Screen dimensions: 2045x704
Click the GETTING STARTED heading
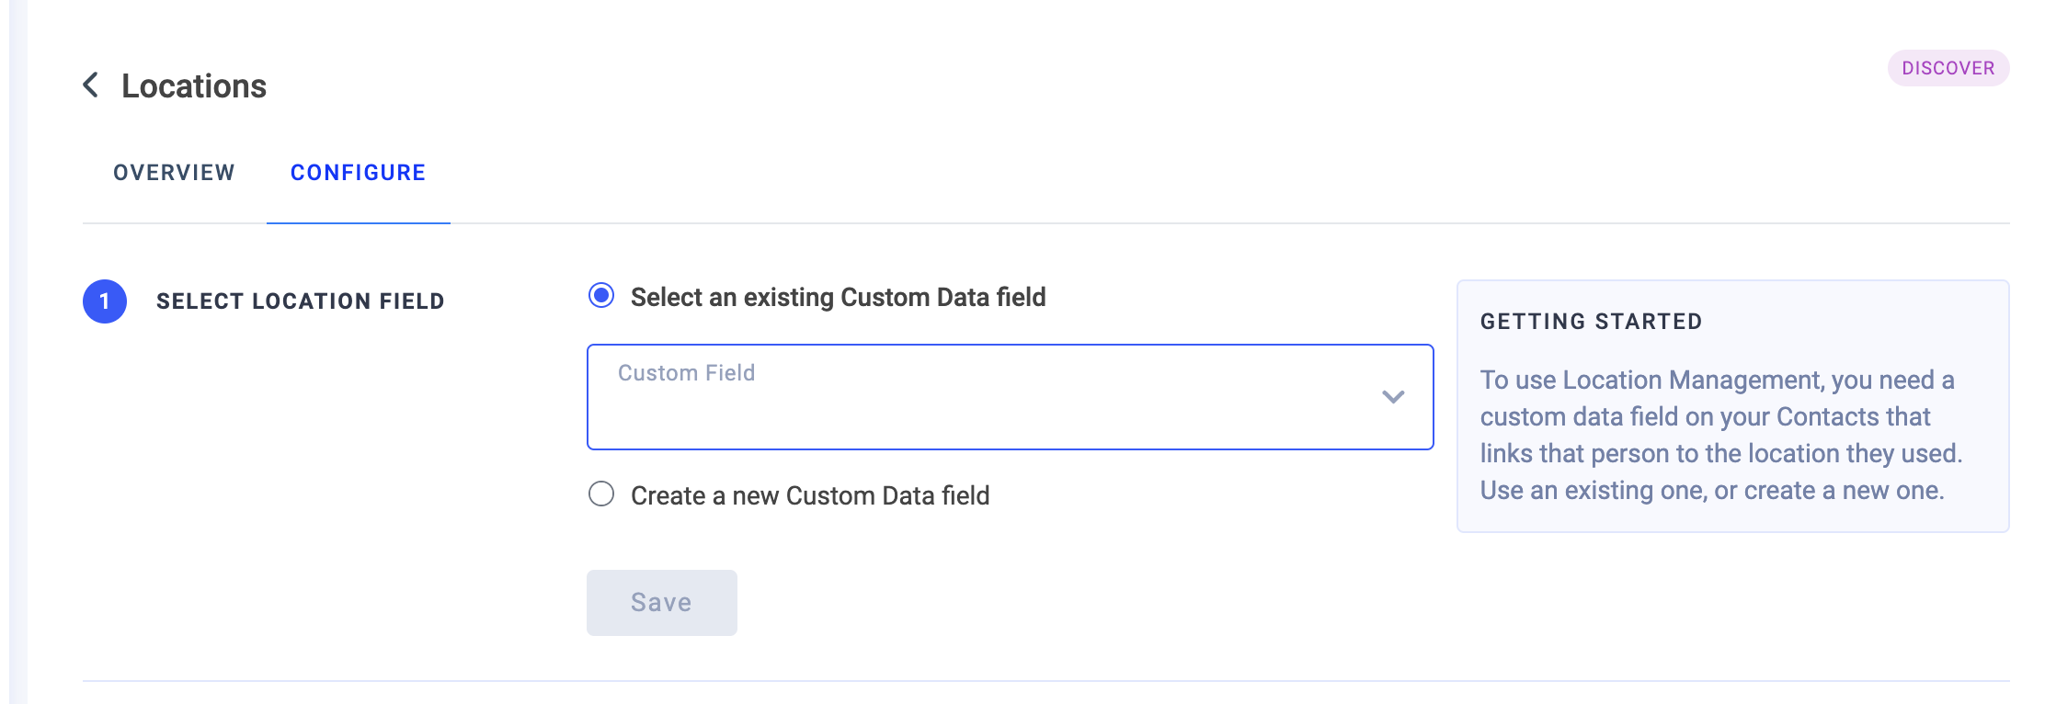[x=1591, y=322]
